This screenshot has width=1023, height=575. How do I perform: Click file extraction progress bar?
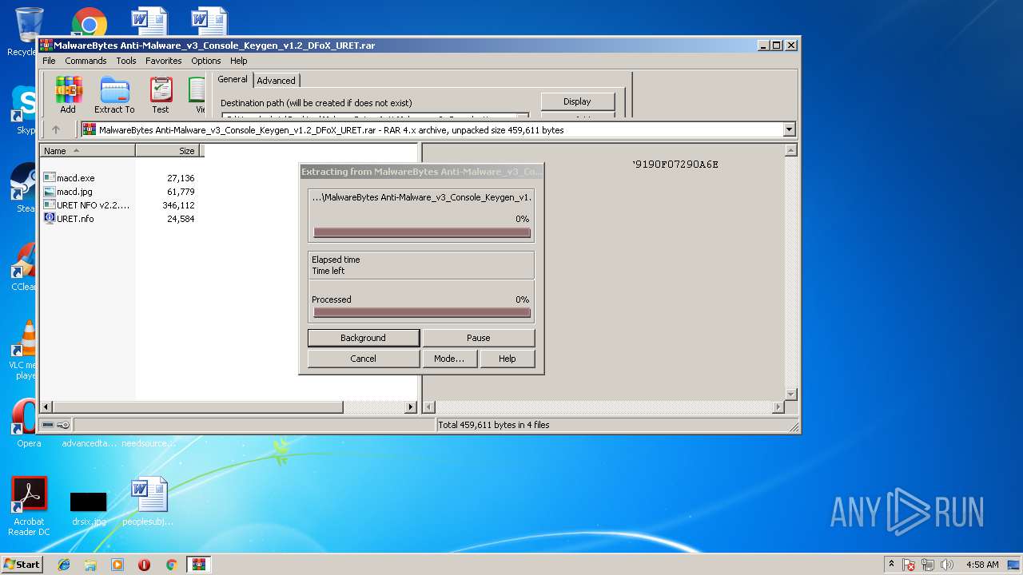[x=422, y=232]
